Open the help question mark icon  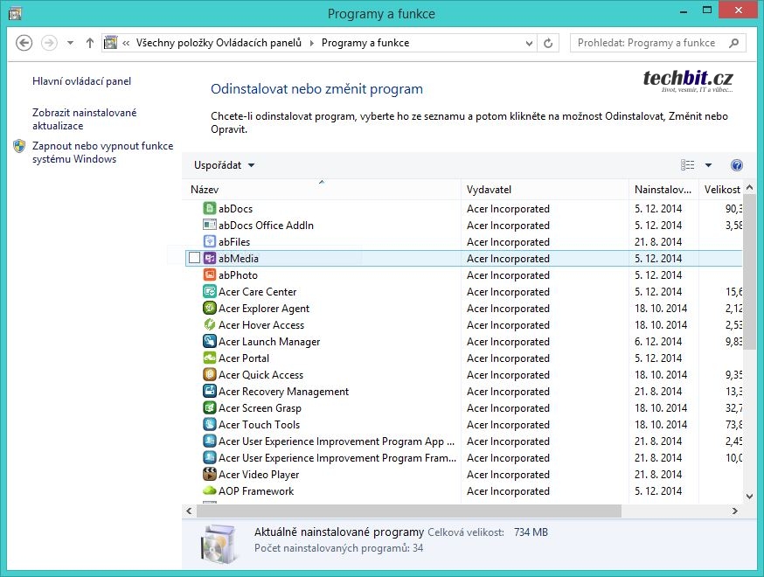coord(736,165)
